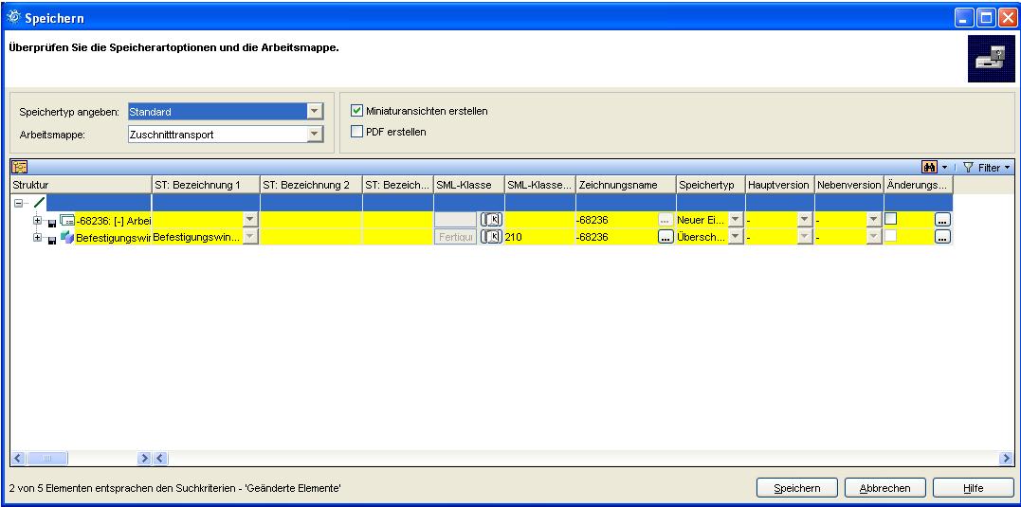Click structure pane scroll left arrow
The width and height of the screenshot is (1021, 507).
pyautogui.click(x=18, y=458)
